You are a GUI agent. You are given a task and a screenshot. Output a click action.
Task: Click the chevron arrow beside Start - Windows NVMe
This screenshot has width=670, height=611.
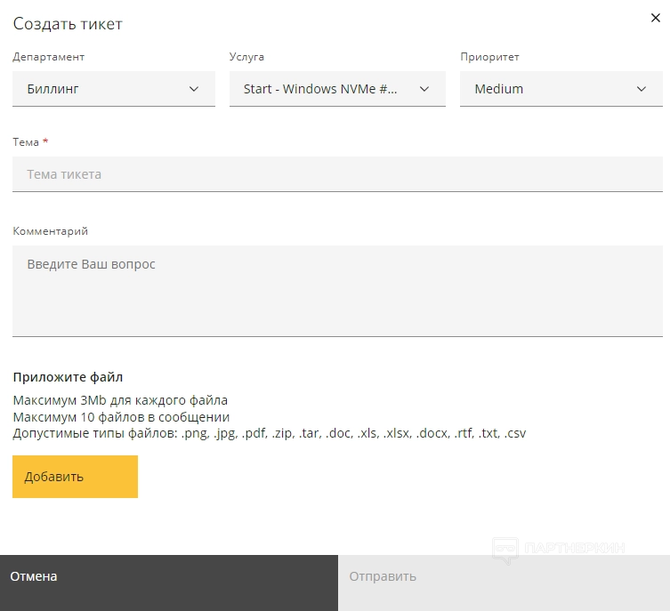tap(424, 89)
